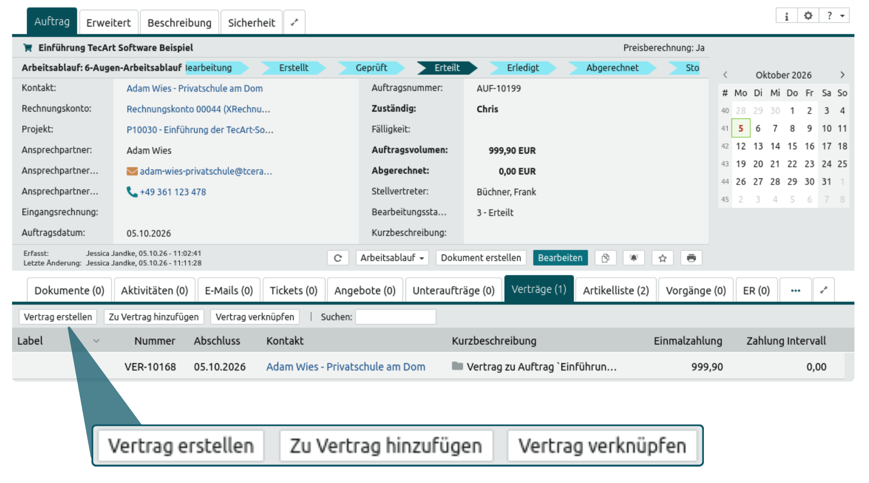Select workflow step Erstellt
869x483 pixels.
(x=294, y=68)
